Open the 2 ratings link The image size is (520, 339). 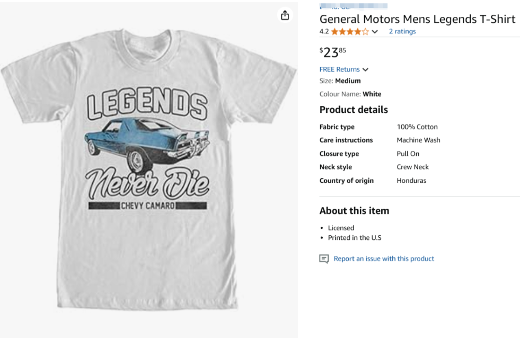pyautogui.click(x=402, y=31)
